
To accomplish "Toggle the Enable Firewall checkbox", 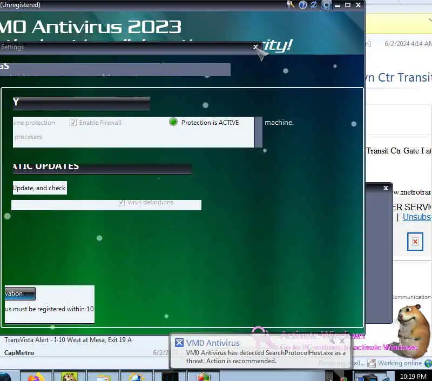I will [x=73, y=122].
